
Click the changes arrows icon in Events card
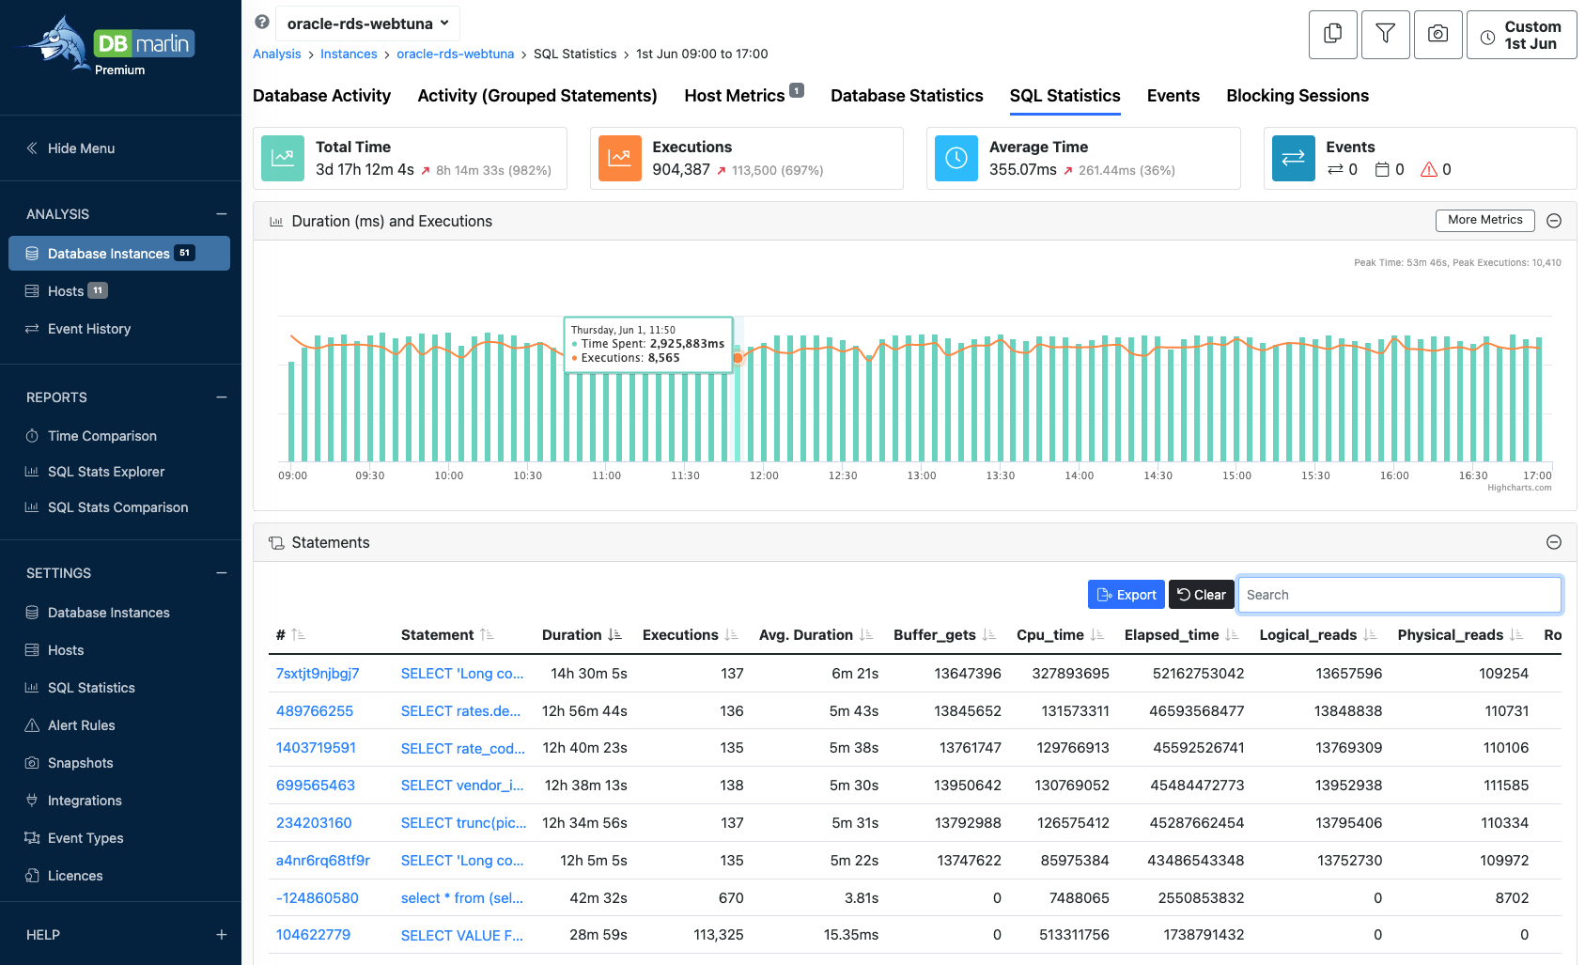click(x=1335, y=169)
